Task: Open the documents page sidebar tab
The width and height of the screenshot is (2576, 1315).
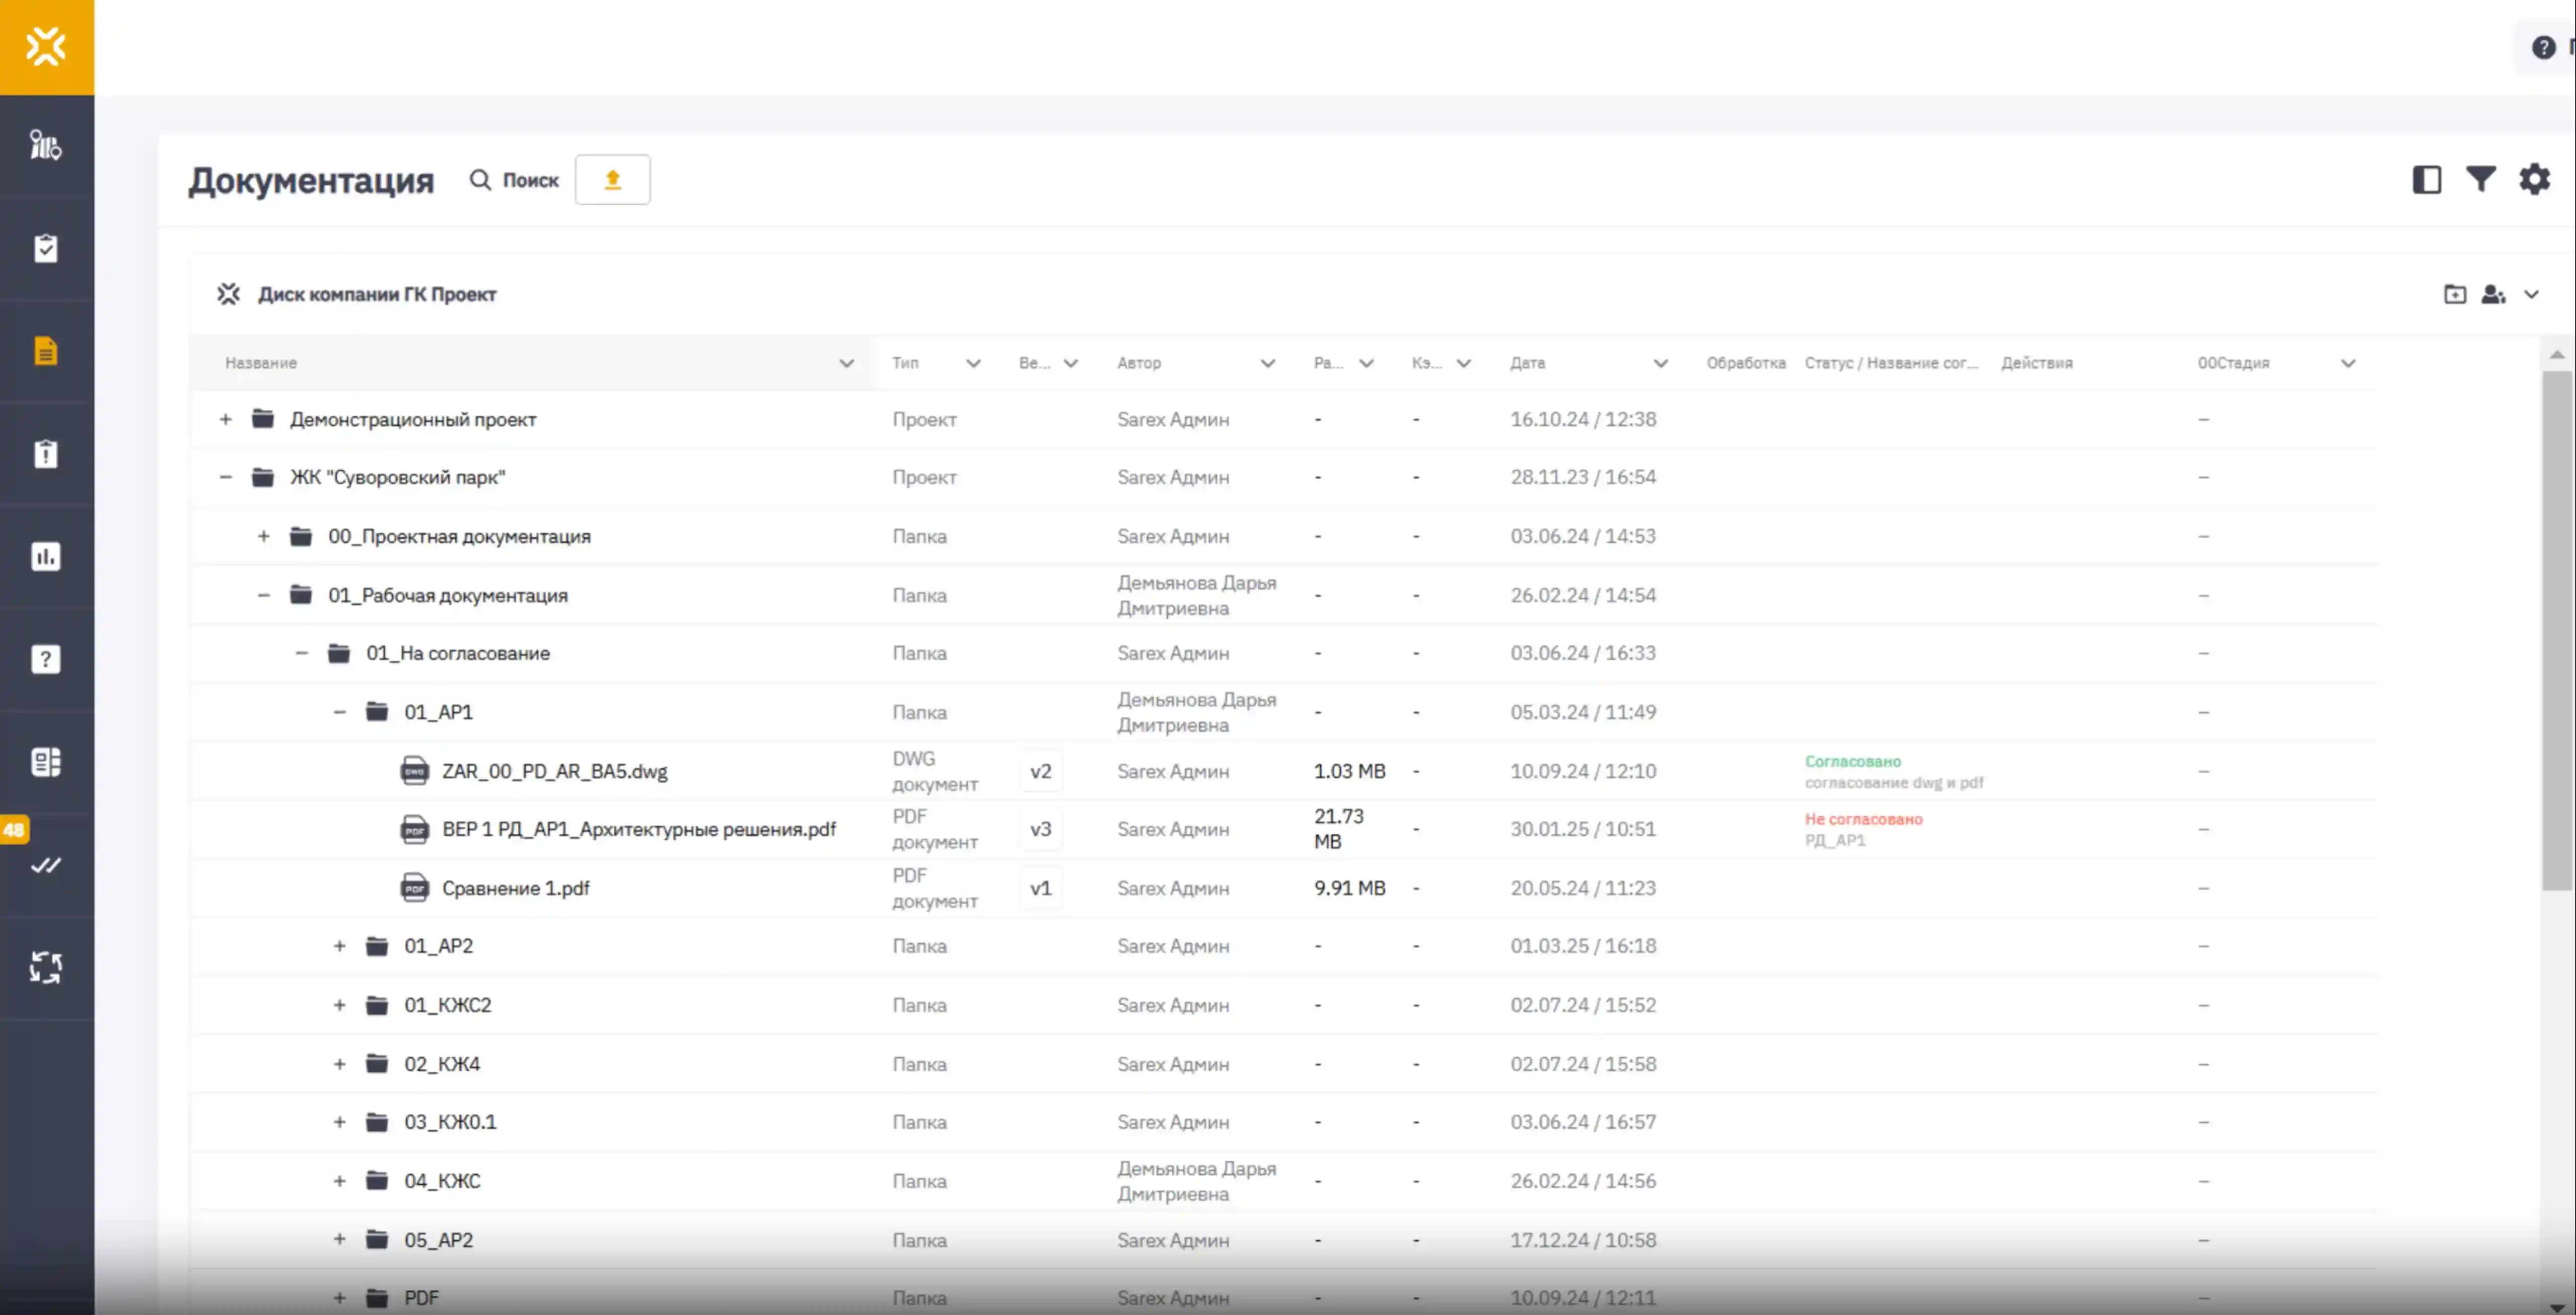Action: (46, 351)
